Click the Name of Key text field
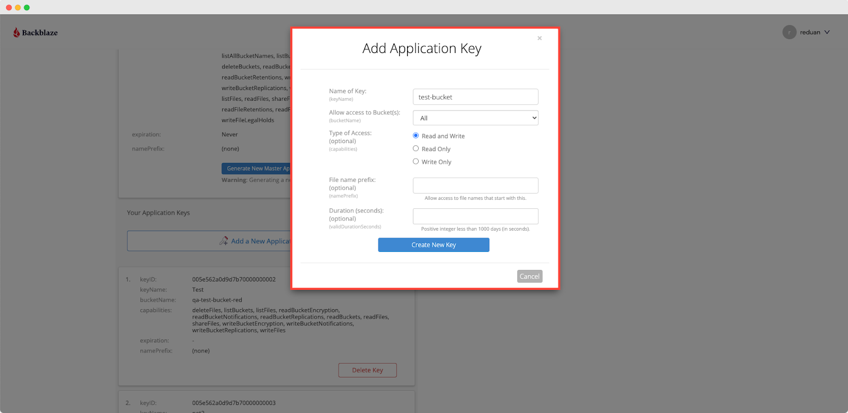Screen dimensions: 848x413 point(475,97)
